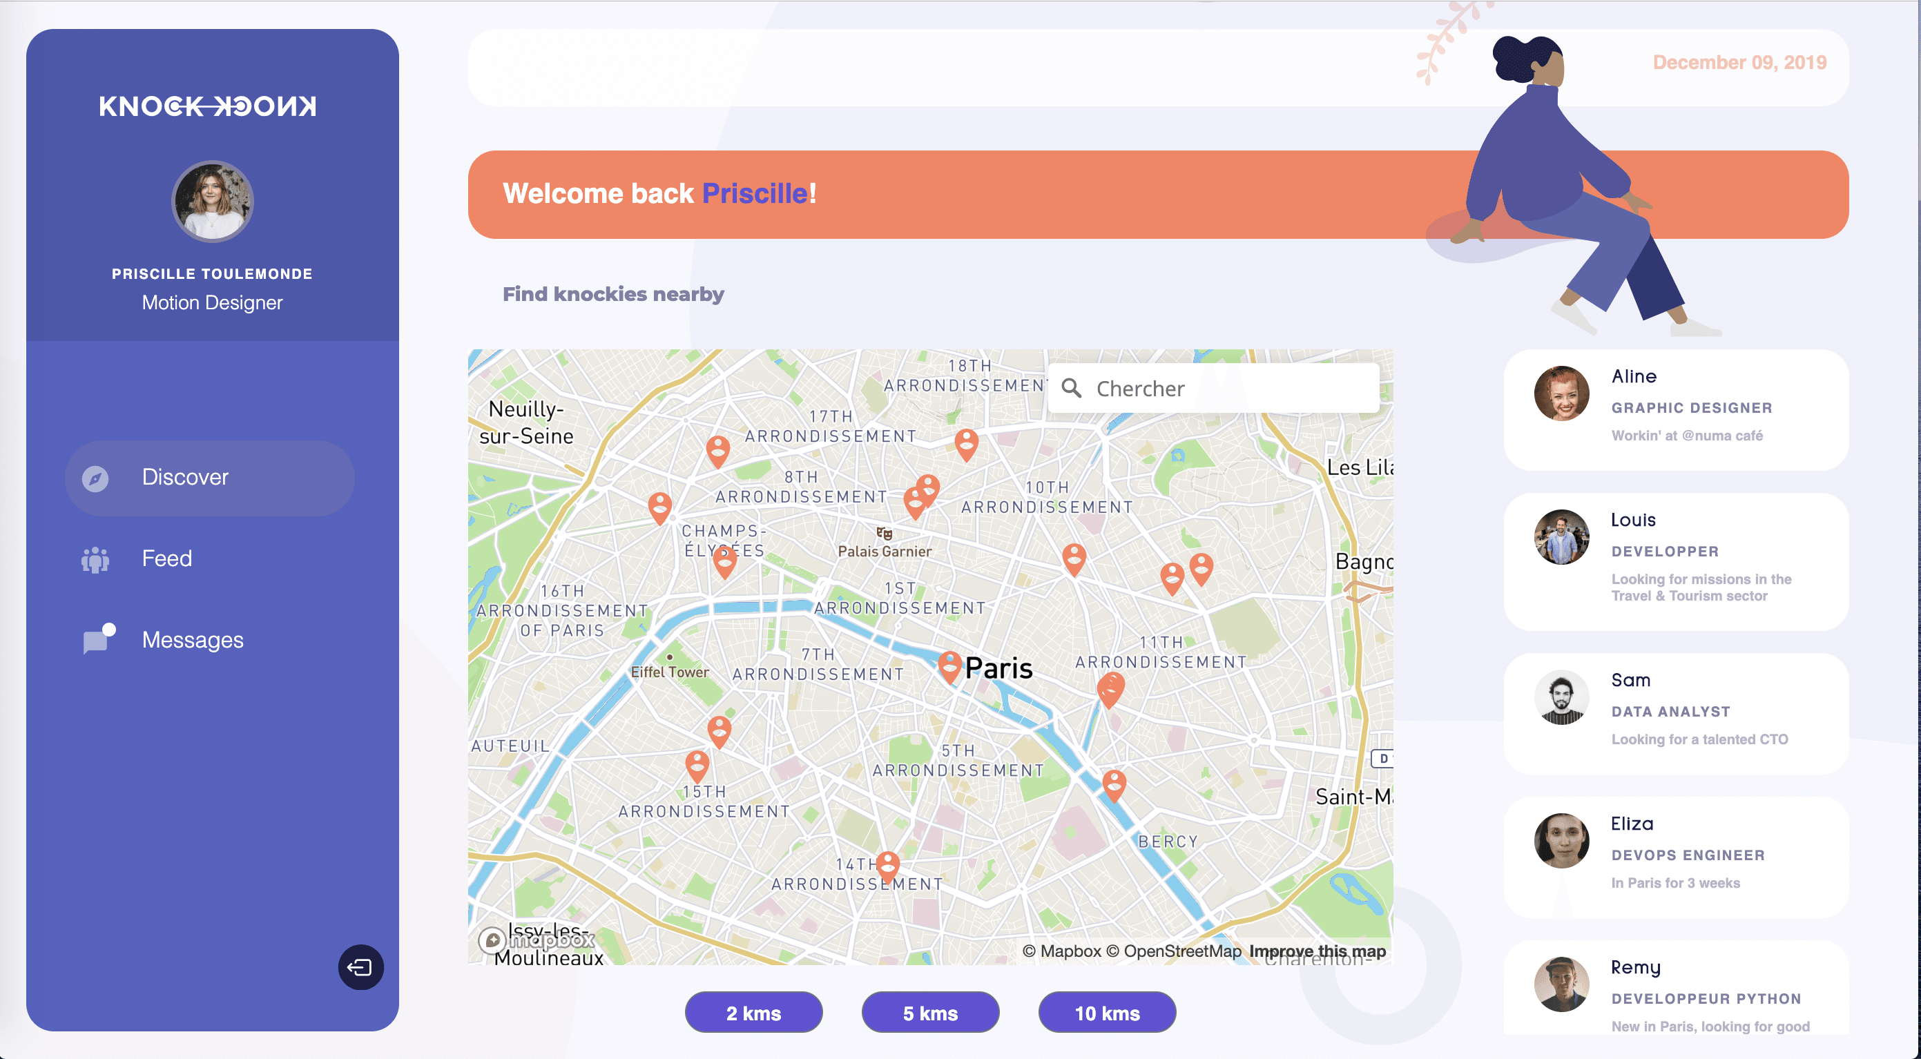This screenshot has width=1921, height=1059.
Task: Open the Messages menu item
Action: [193, 640]
